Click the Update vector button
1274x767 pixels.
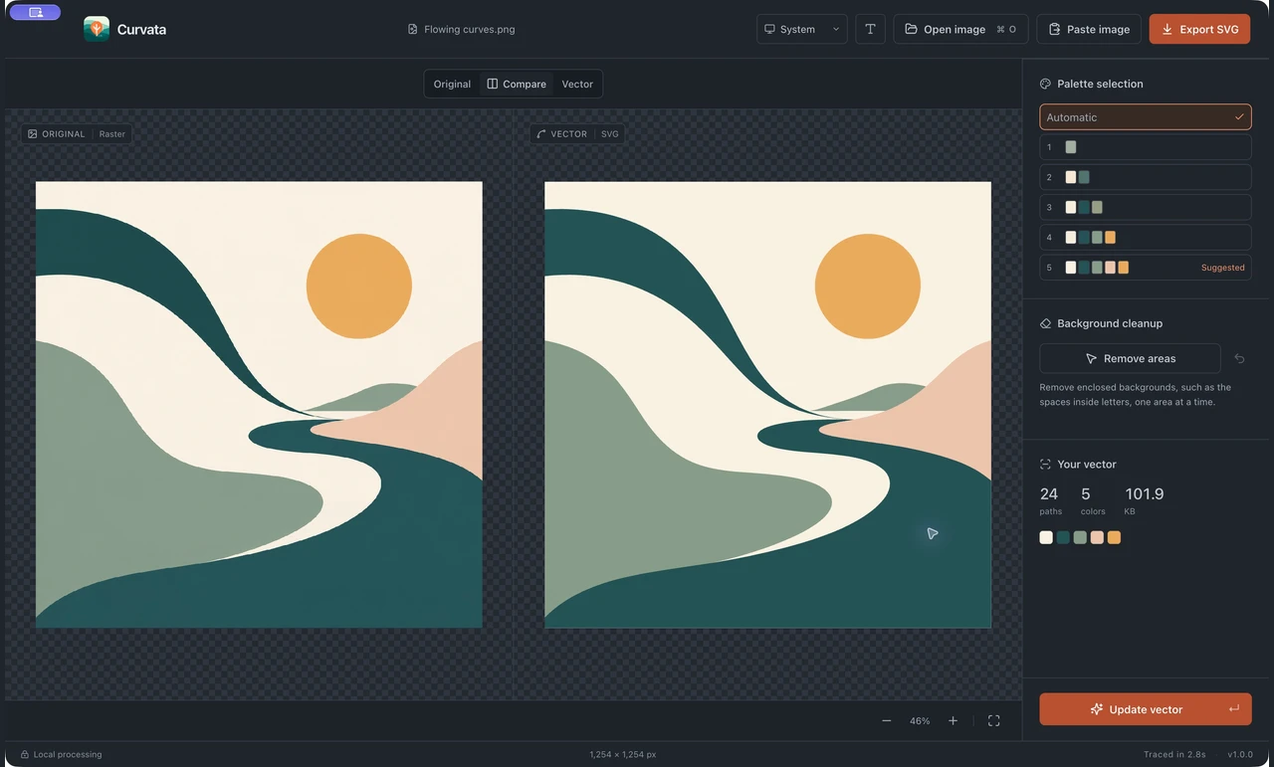tap(1146, 709)
